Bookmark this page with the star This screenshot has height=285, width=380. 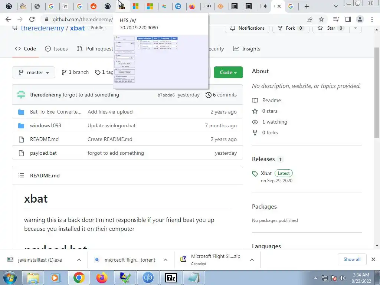[321, 19]
